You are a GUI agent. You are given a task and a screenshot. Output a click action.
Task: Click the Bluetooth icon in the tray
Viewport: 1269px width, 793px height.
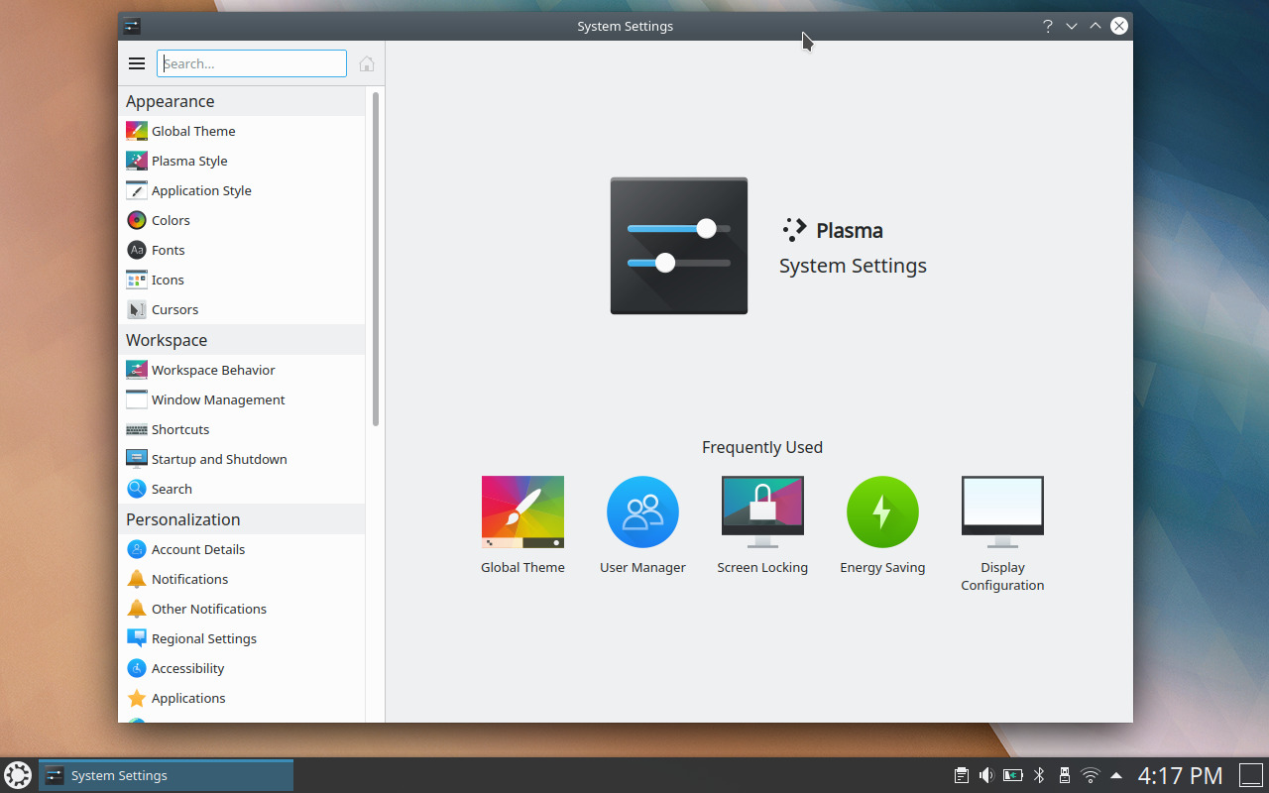[1038, 775]
